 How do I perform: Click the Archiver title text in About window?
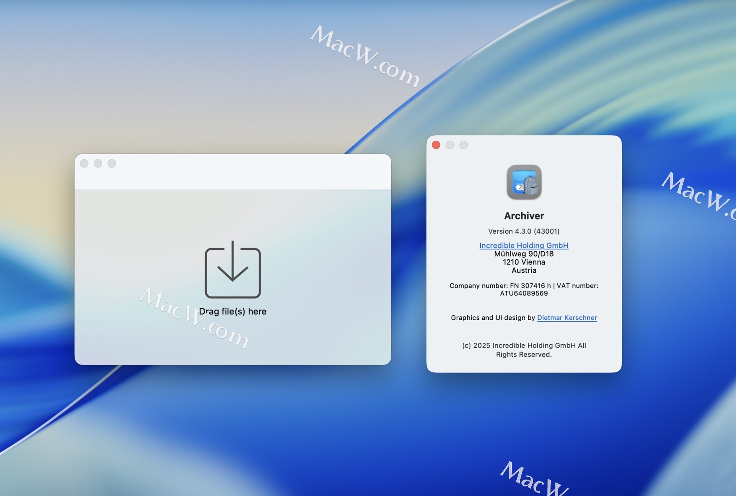tap(524, 216)
